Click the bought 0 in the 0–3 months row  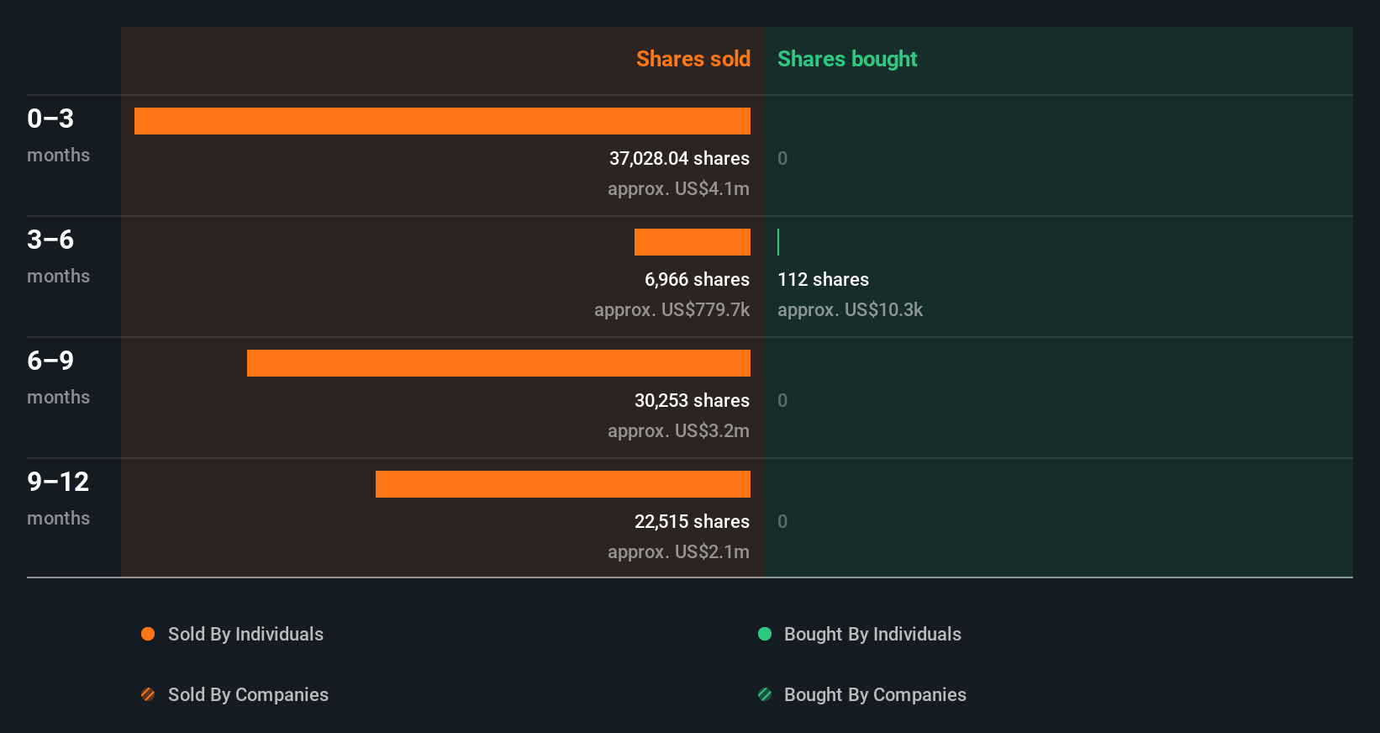pyautogui.click(x=782, y=158)
